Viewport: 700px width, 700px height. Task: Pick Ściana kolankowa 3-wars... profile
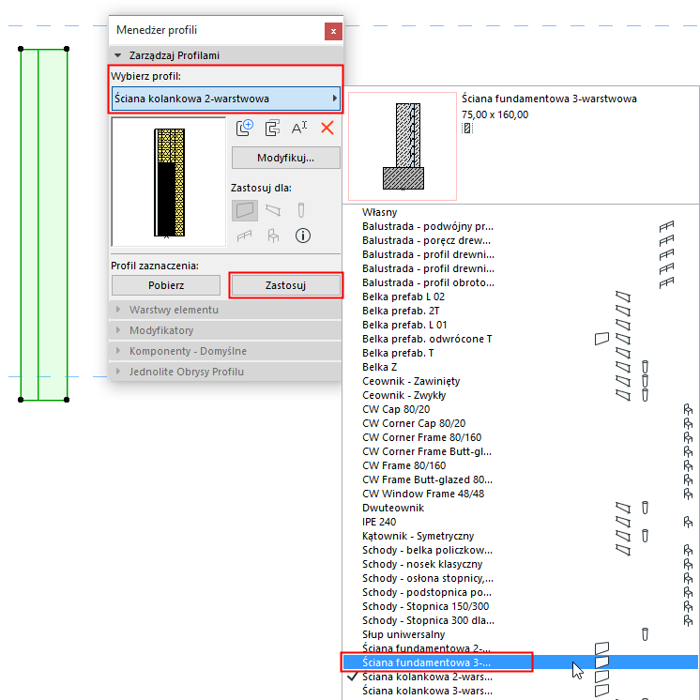(x=520, y=691)
